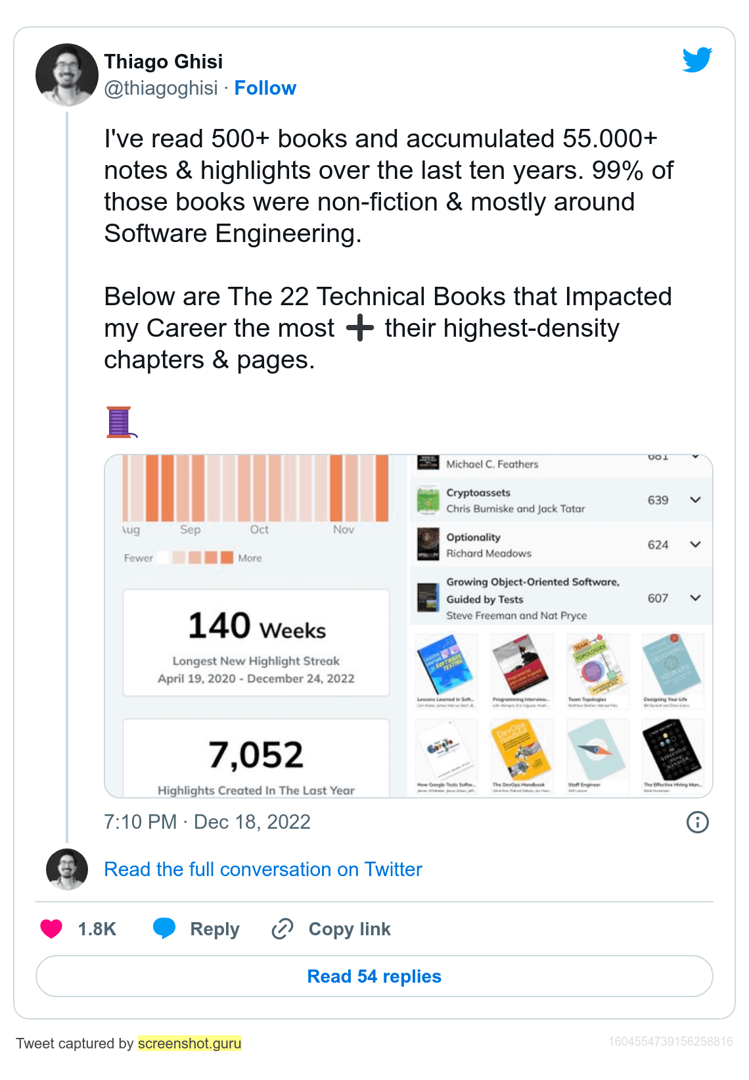749x1080 pixels.
Task: Click the blue reply speech bubble icon
Action: click(x=164, y=928)
